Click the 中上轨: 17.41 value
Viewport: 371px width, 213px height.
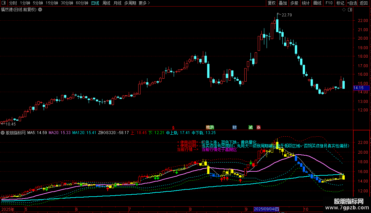[178, 133]
